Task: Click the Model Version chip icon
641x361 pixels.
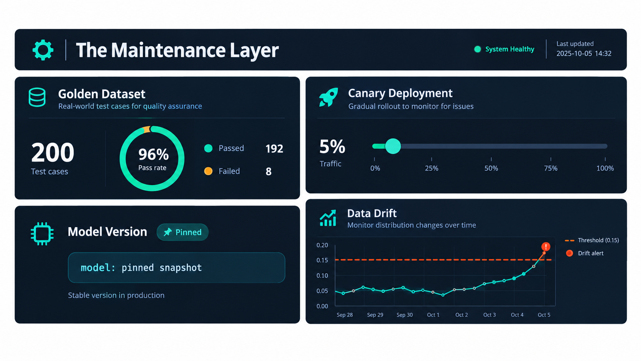Action: point(42,234)
